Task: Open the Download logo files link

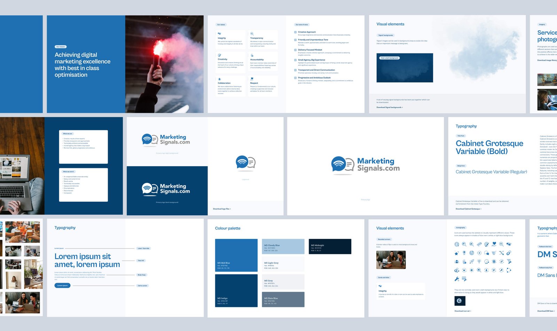Action: (x=222, y=209)
